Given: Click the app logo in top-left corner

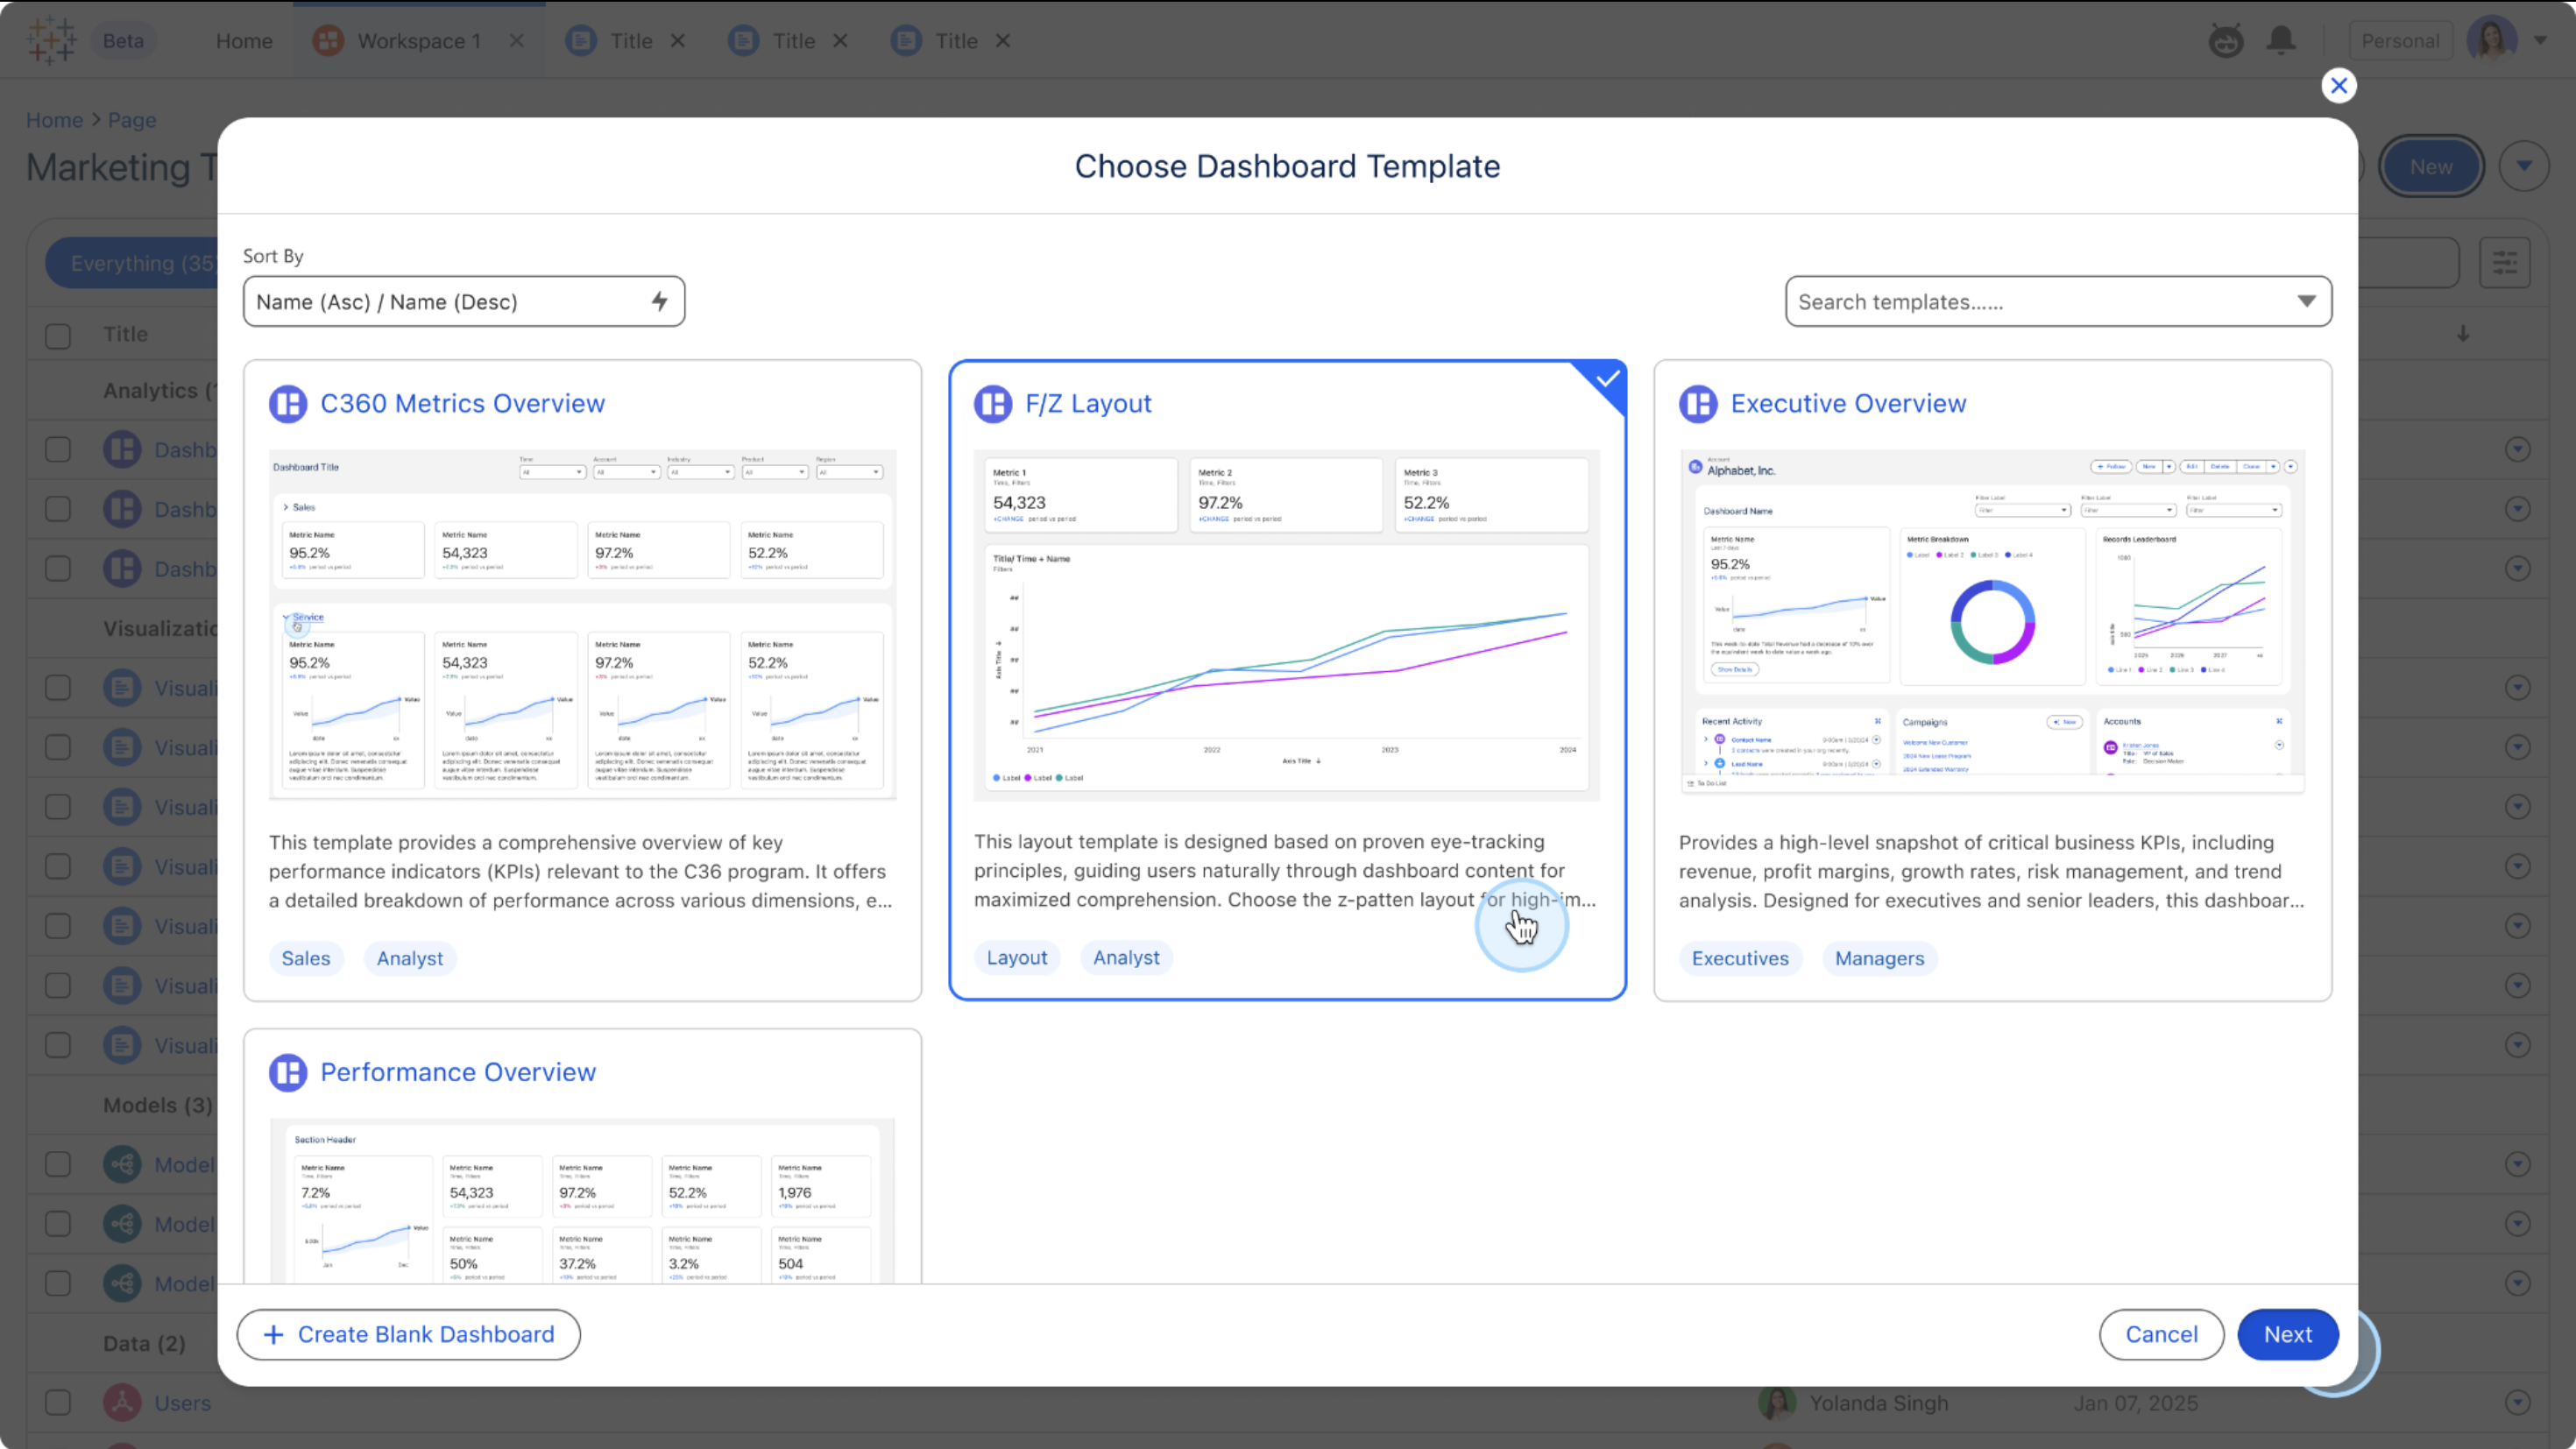Looking at the screenshot, I should point(51,41).
